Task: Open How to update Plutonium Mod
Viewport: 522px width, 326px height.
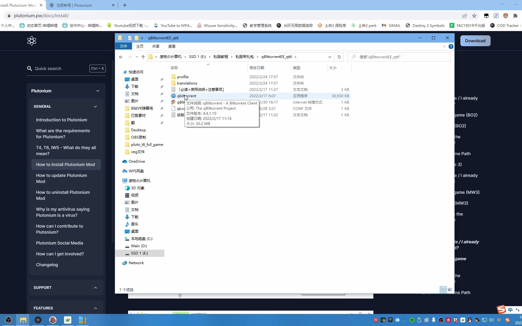Action: [x=62, y=178]
